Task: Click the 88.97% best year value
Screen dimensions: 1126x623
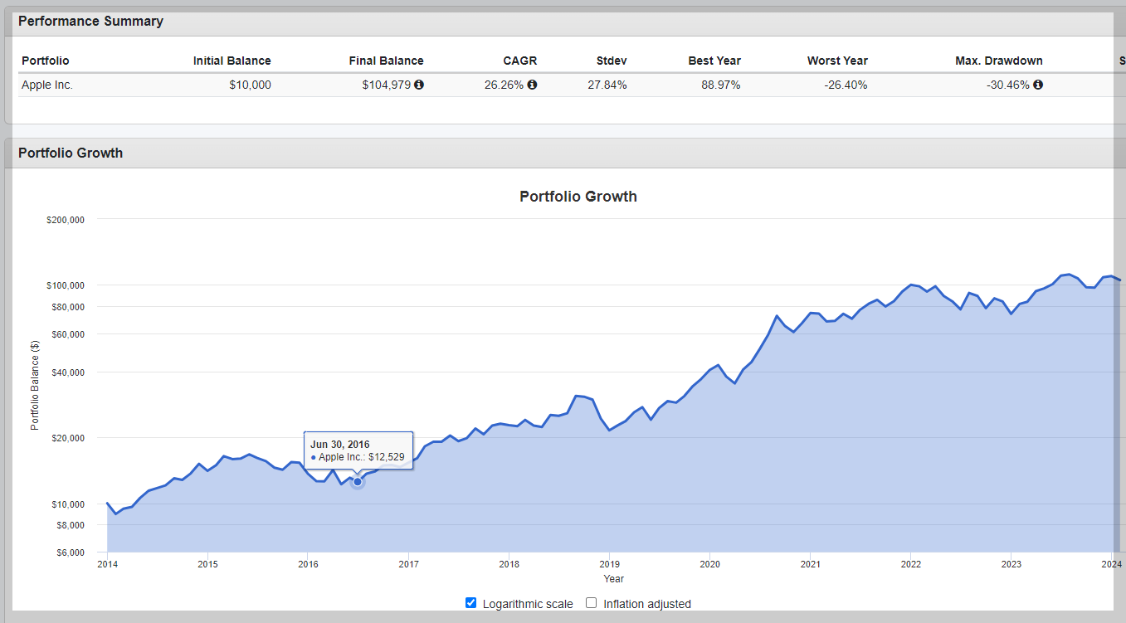Action: 719,85
